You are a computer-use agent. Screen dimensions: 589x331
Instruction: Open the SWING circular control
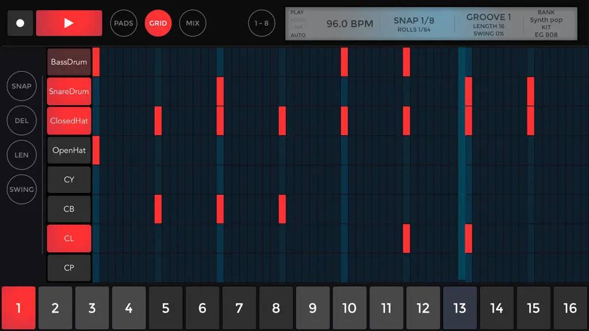click(x=21, y=190)
